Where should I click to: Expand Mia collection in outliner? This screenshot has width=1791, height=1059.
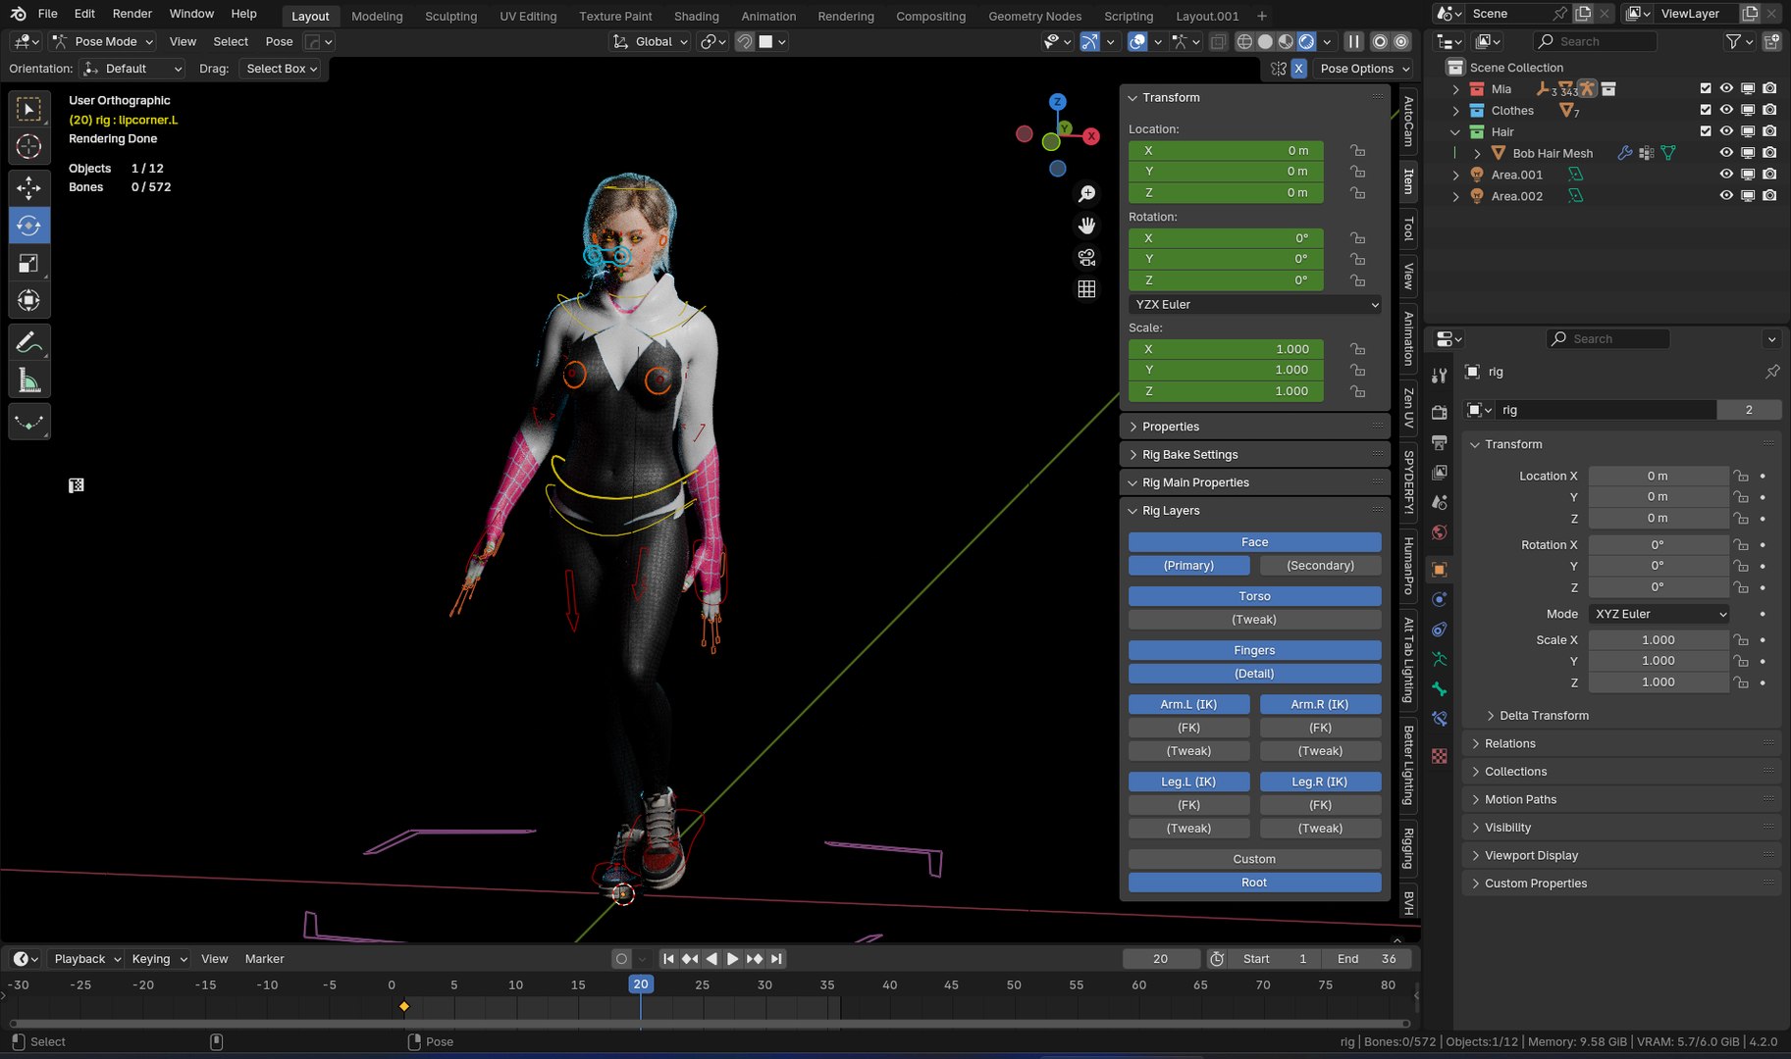[1455, 89]
